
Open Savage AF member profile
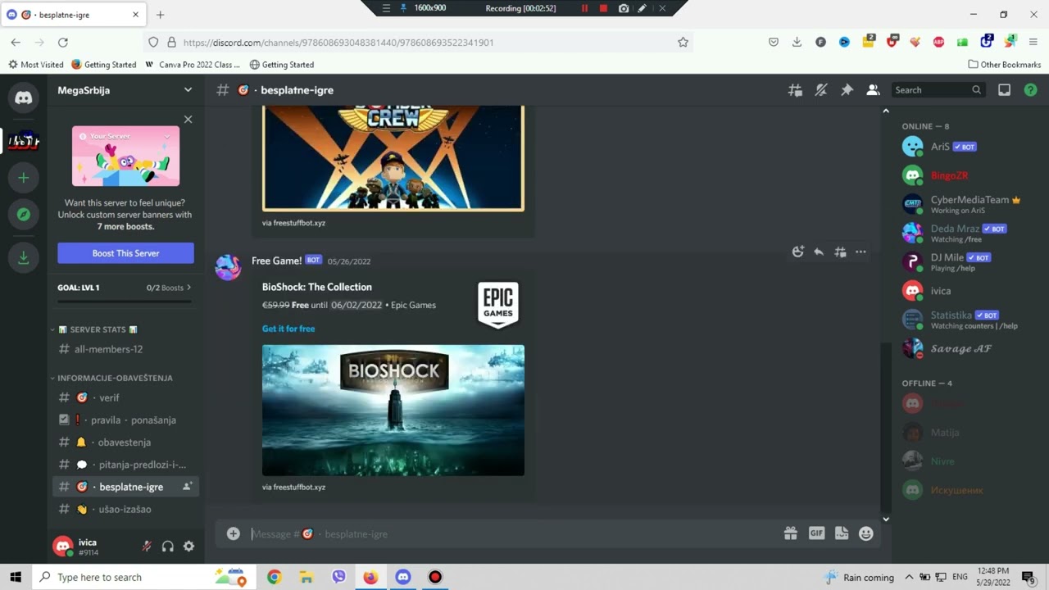[967, 348]
